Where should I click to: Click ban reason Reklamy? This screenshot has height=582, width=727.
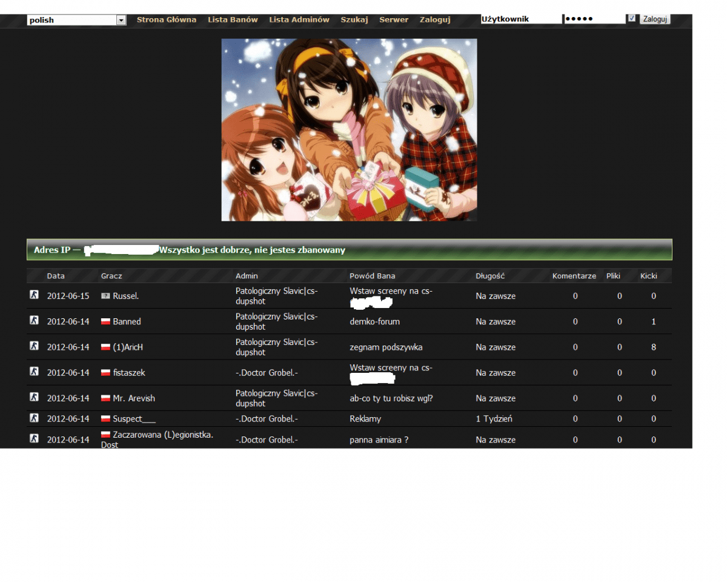[365, 419]
